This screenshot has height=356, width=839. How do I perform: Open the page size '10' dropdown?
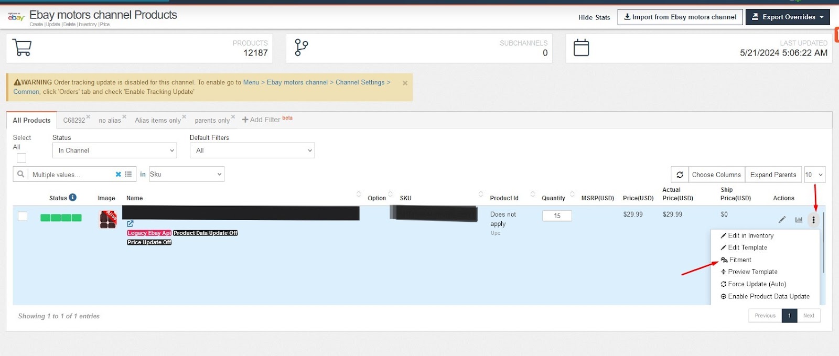tap(814, 175)
